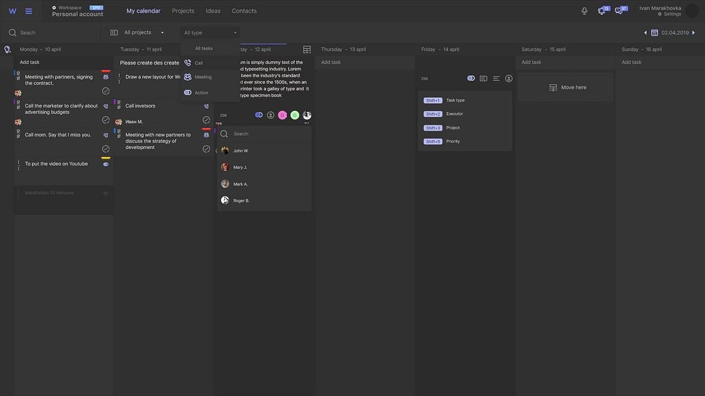Click the table view icon on Wednesday column
Viewport: 705px width, 396px height.
coord(307,49)
